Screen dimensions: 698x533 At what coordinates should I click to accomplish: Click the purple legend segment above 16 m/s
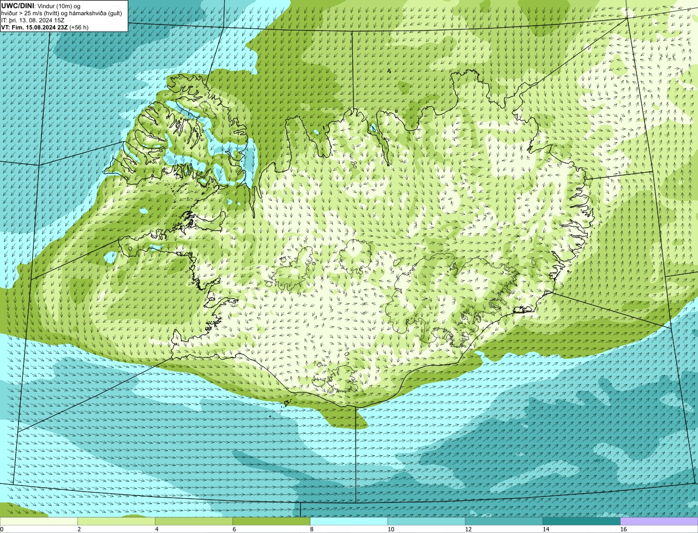[659, 521]
